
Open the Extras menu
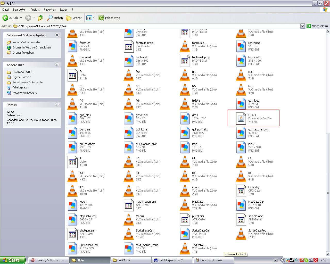(x=64, y=10)
